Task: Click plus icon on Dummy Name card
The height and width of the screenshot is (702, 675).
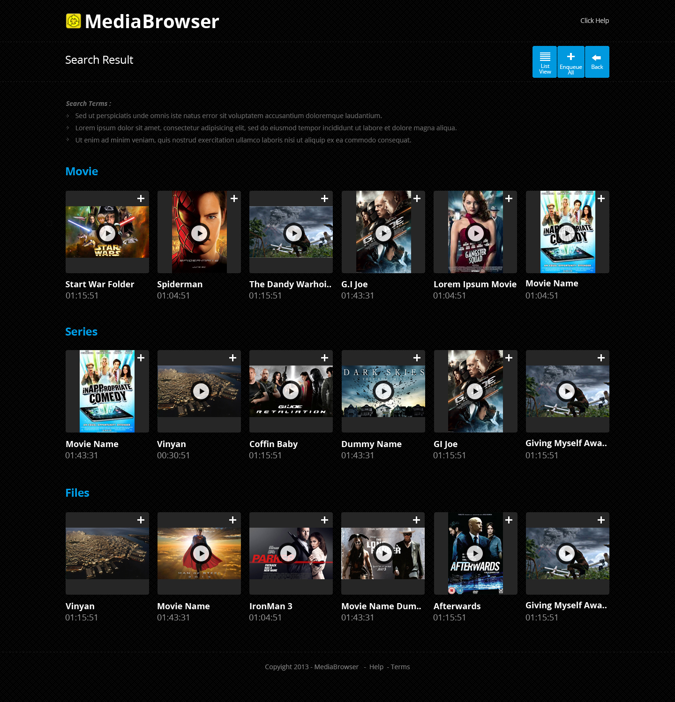Action: 417,358
